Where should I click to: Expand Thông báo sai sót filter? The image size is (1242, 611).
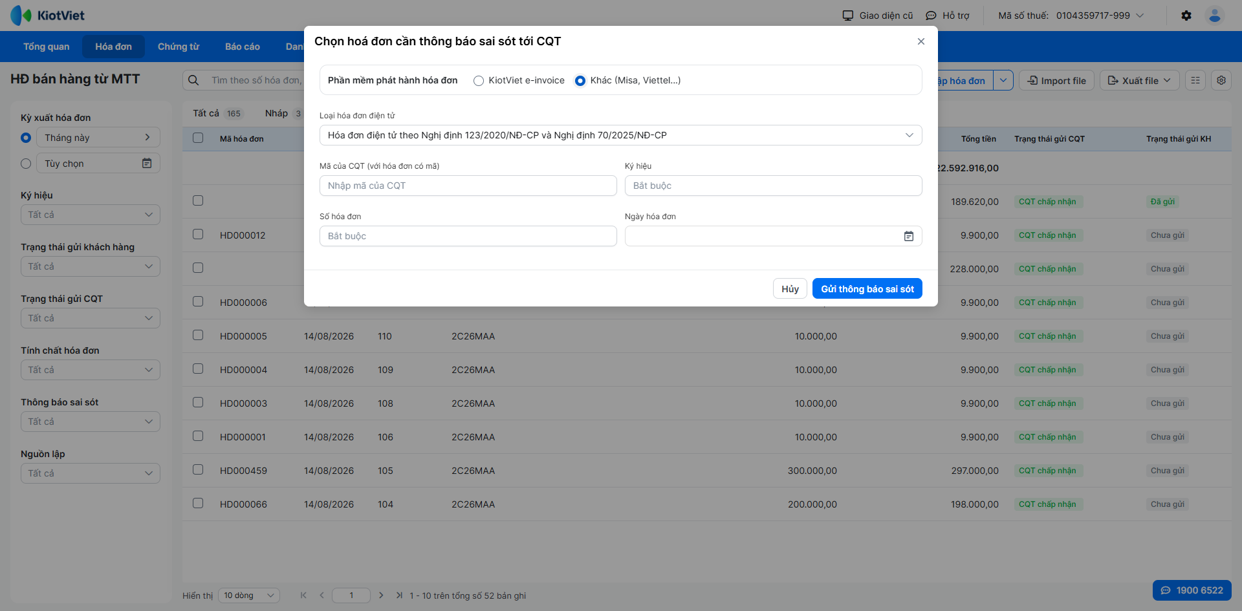click(x=91, y=422)
